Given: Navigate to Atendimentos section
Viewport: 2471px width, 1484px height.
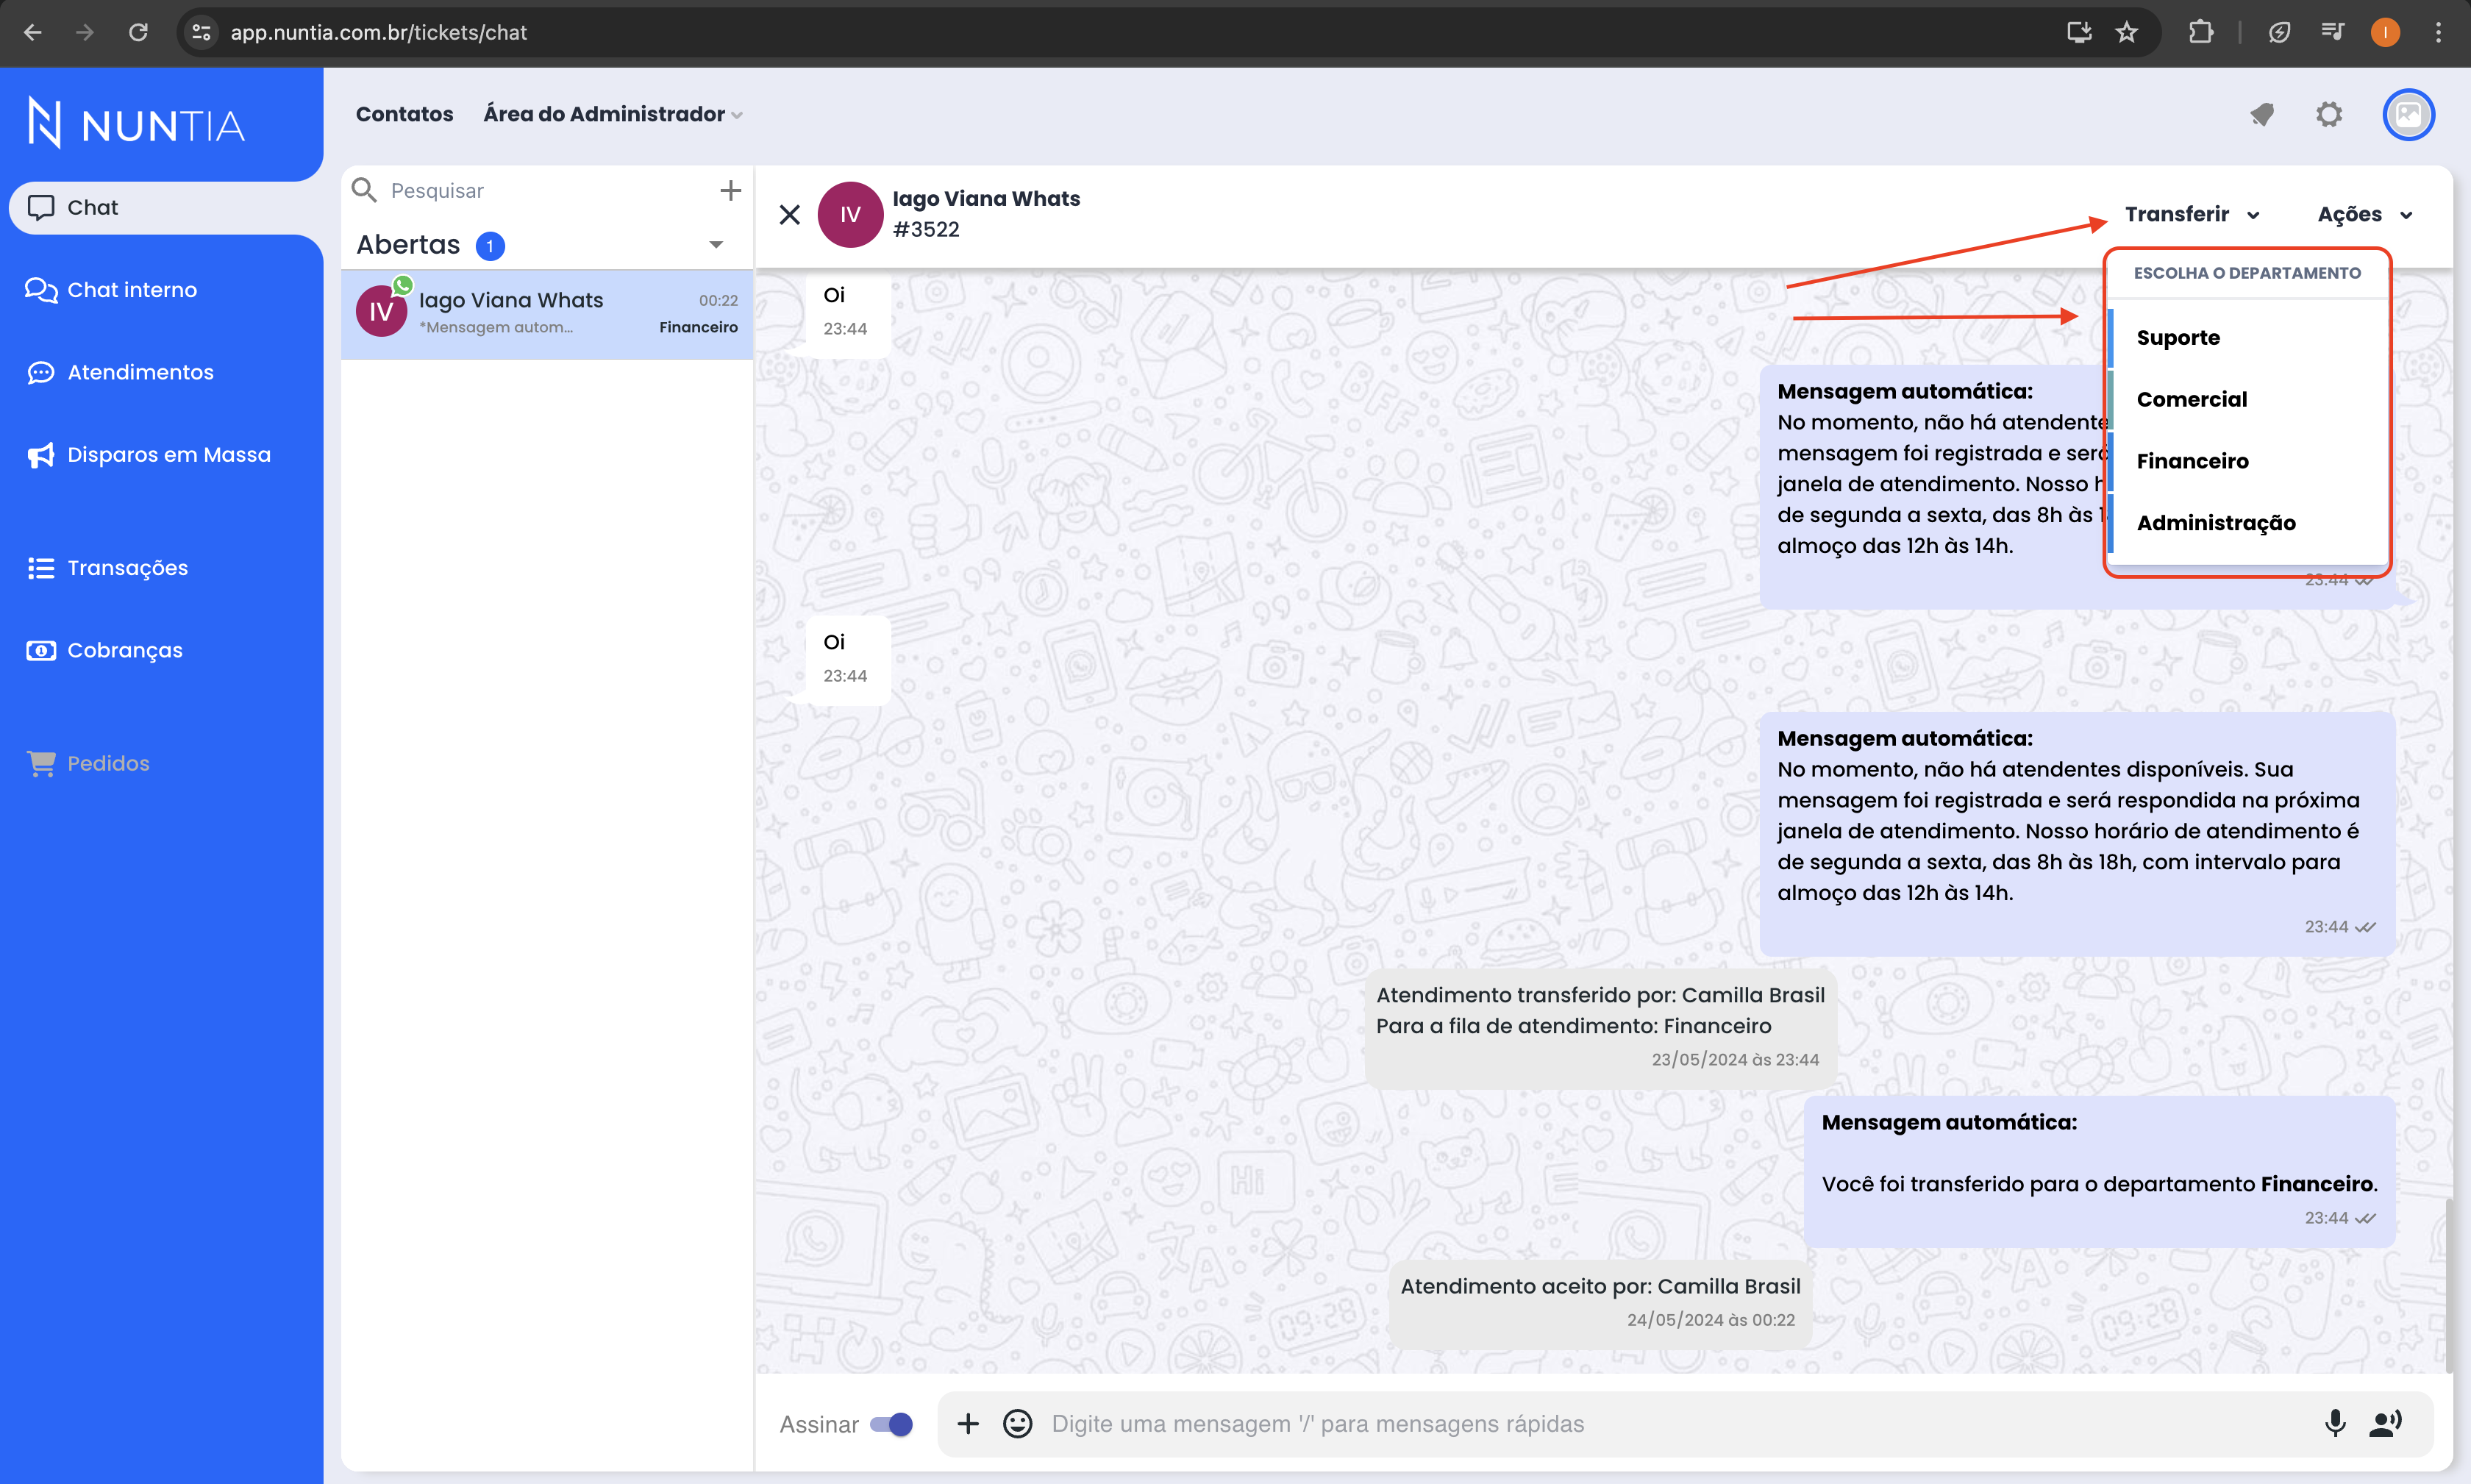Looking at the screenshot, I should click(x=140, y=372).
